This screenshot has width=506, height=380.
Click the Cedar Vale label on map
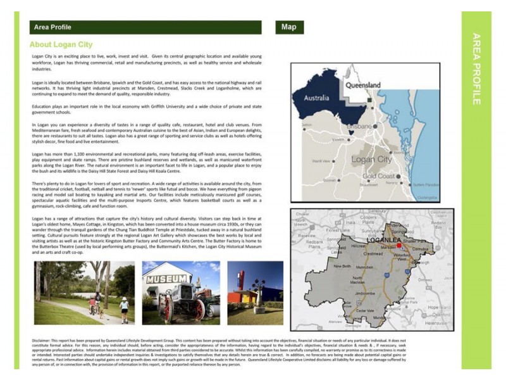pos(365,310)
